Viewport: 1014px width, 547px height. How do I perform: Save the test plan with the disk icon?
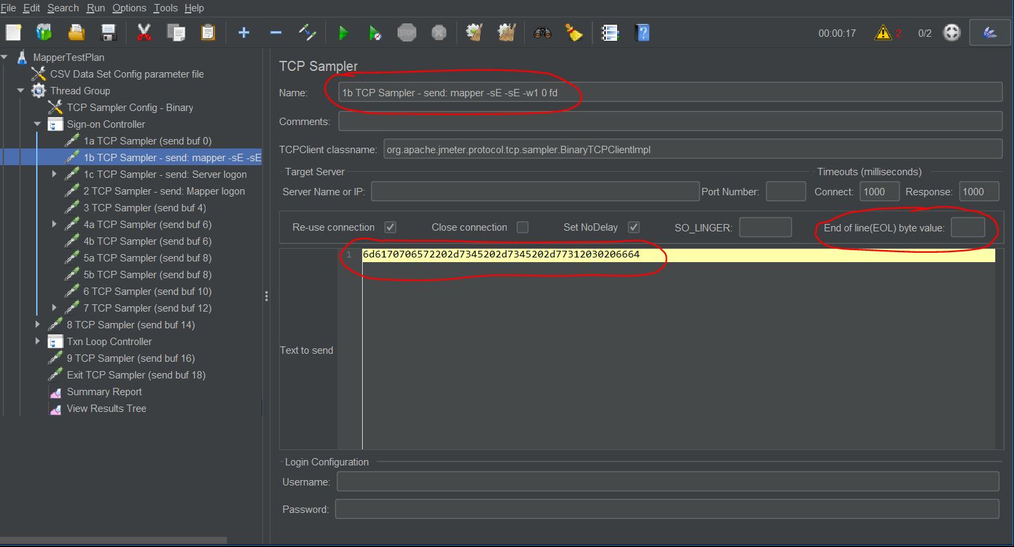click(x=109, y=32)
